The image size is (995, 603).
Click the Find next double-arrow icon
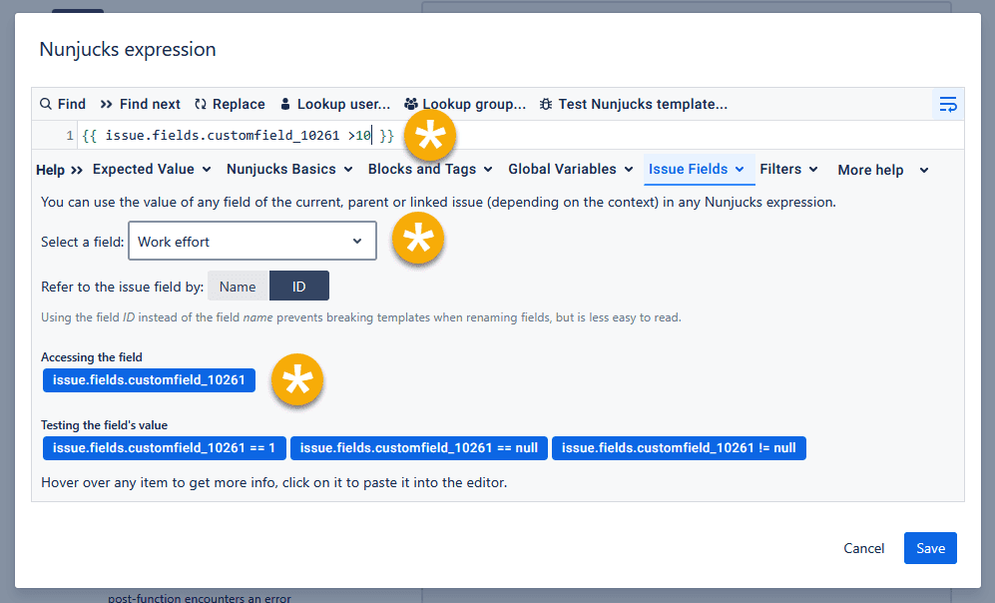click(106, 104)
